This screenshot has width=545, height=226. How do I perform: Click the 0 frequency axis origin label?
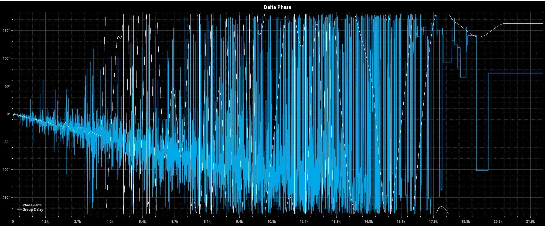(13, 222)
